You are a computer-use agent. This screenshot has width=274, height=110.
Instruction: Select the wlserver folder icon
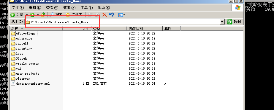(13, 79)
